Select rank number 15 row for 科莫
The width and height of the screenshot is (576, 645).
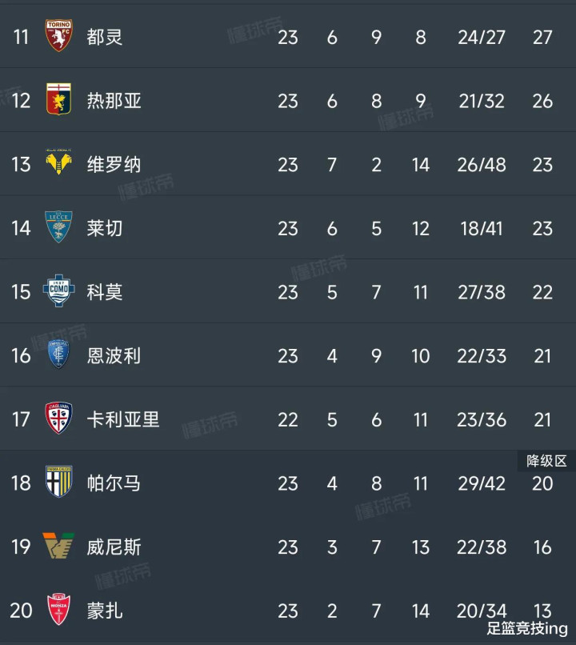pyautogui.click(x=21, y=292)
